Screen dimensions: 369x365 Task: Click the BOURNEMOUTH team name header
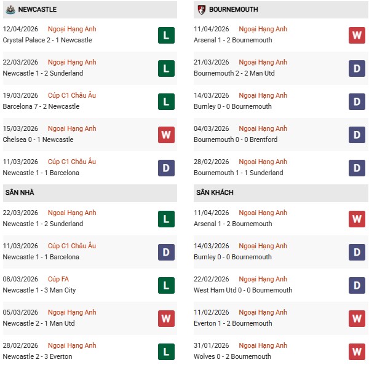(x=233, y=10)
